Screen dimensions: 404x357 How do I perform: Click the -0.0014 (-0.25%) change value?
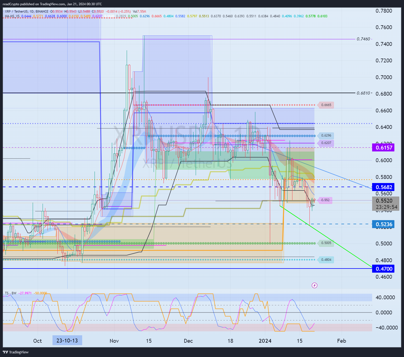(x=118, y=12)
